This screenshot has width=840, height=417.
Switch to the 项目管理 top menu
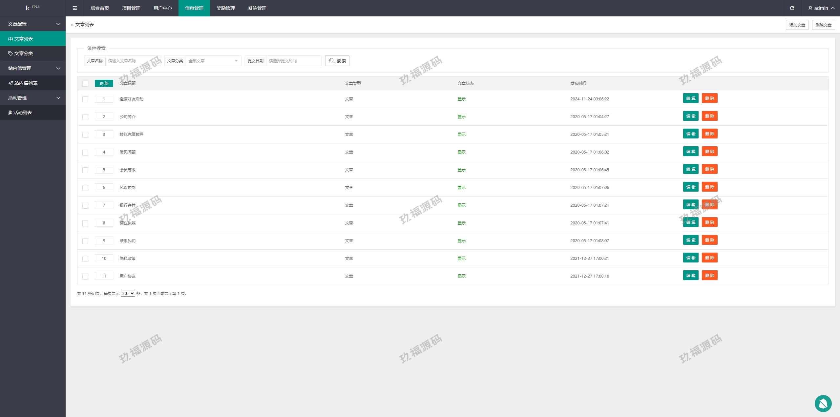[131, 8]
